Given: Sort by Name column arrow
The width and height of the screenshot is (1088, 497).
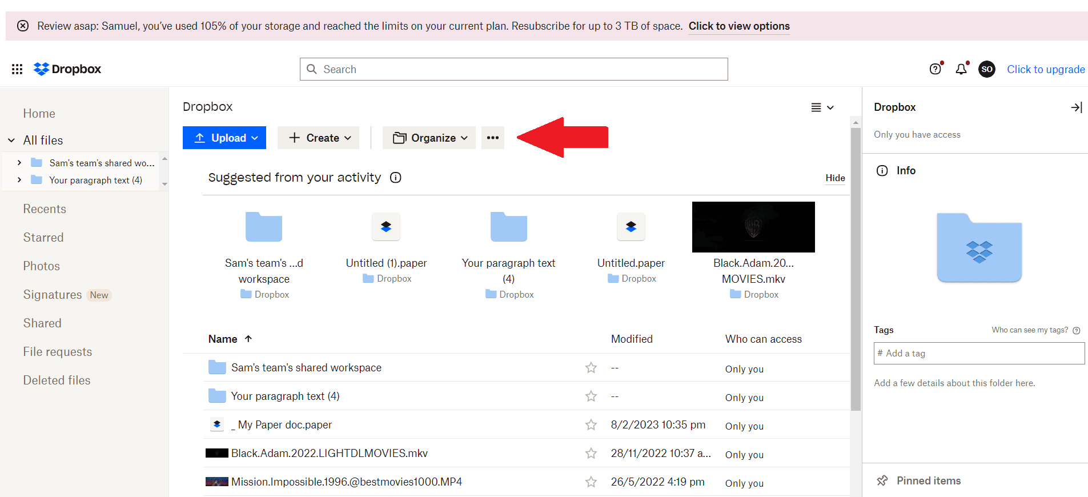Looking at the screenshot, I should 248,339.
